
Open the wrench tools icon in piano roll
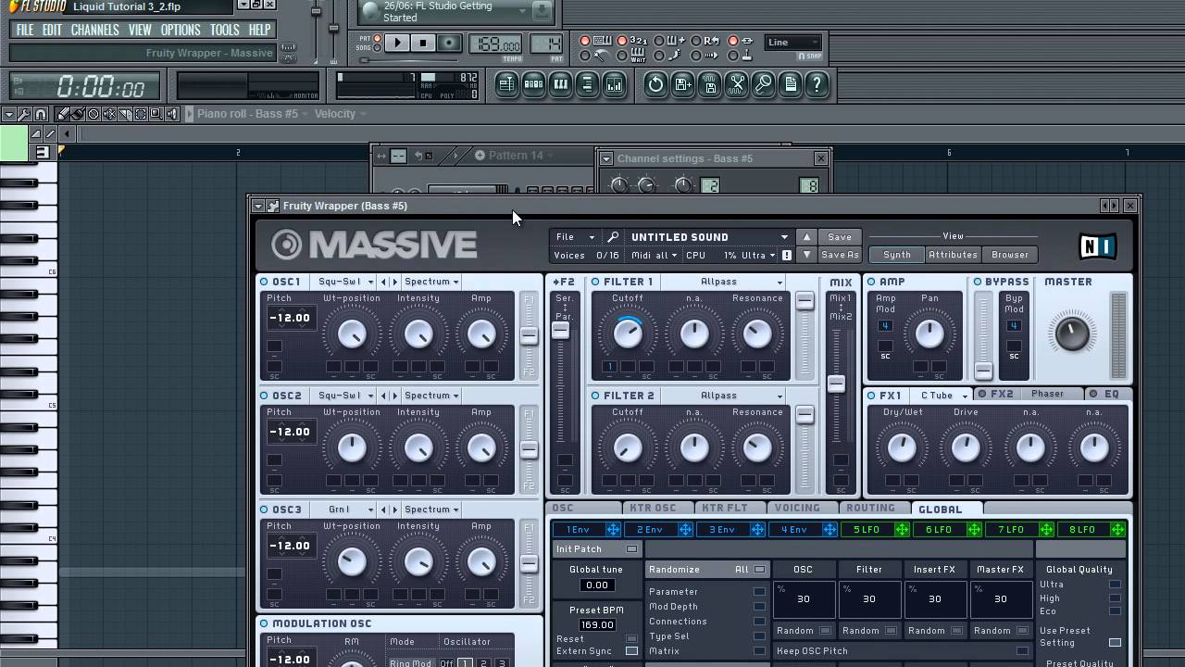[24, 114]
